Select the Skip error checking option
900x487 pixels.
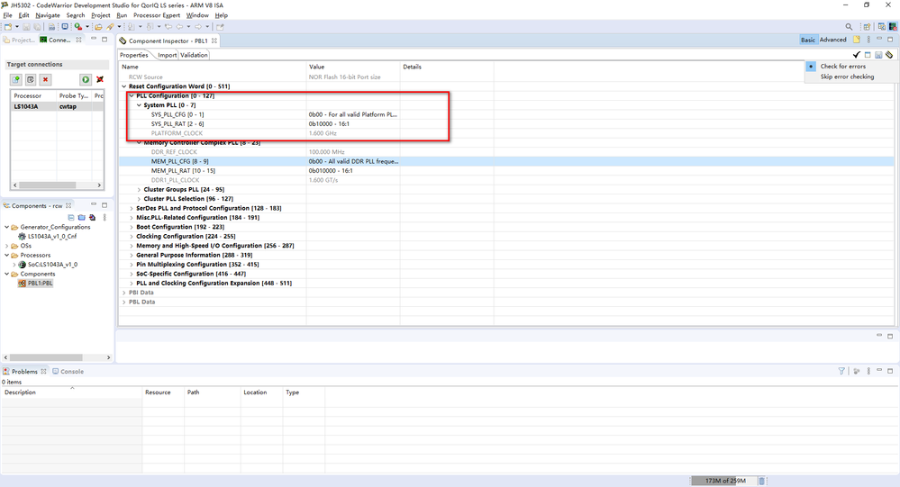click(x=847, y=77)
